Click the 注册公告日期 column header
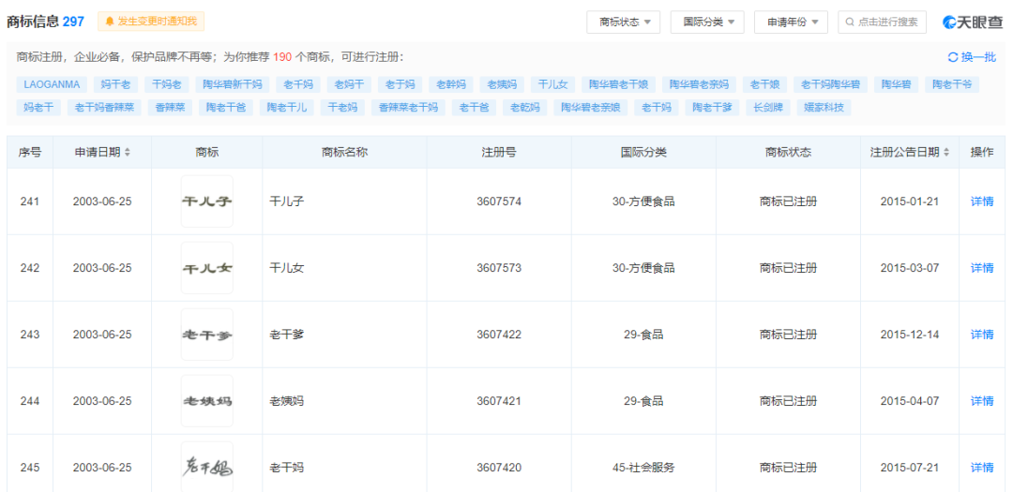The height and width of the screenshot is (492, 1013). tap(910, 153)
